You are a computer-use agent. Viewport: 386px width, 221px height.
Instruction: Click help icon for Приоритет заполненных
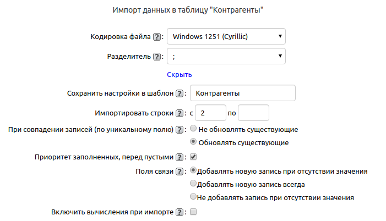(180, 157)
